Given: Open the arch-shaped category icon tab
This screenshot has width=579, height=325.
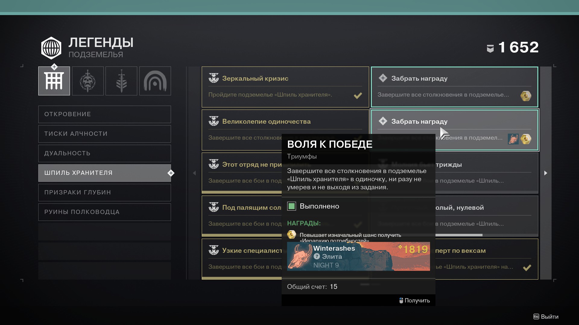Looking at the screenshot, I should click(155, 81).
